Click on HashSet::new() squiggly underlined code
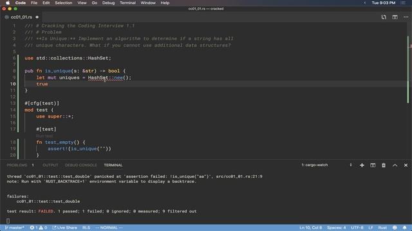412x231 pixels. (x=109, y=78)
